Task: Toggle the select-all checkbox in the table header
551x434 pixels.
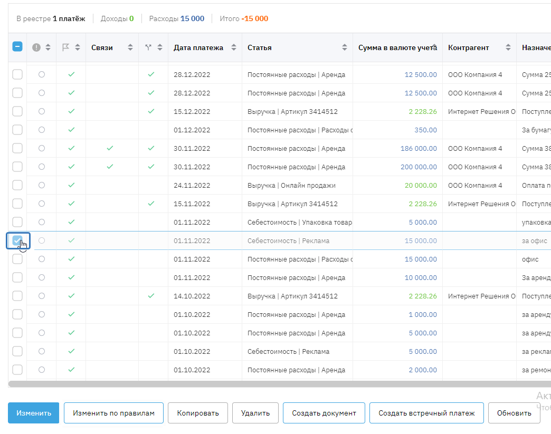Action: [17, 47]
